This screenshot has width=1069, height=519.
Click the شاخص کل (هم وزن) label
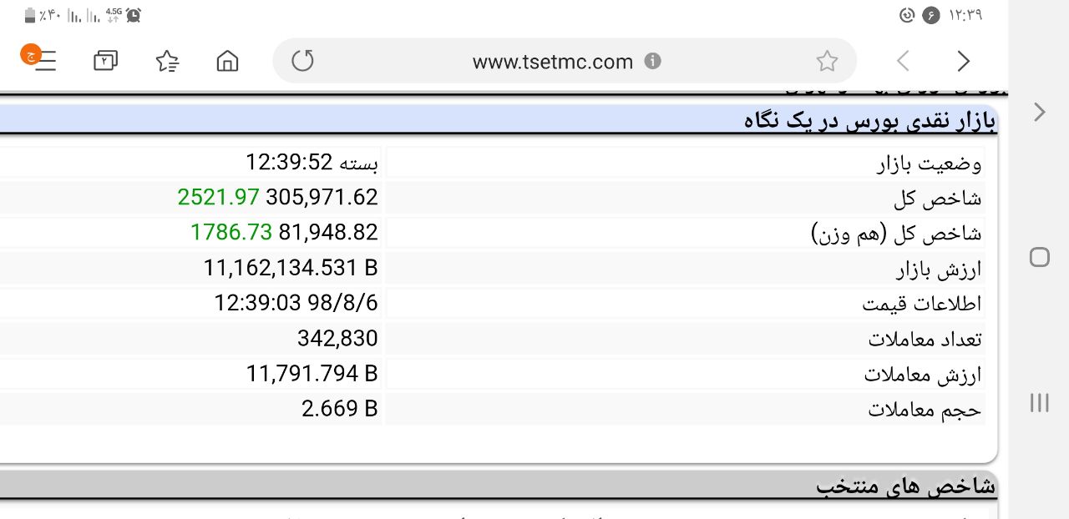[896, 234]
